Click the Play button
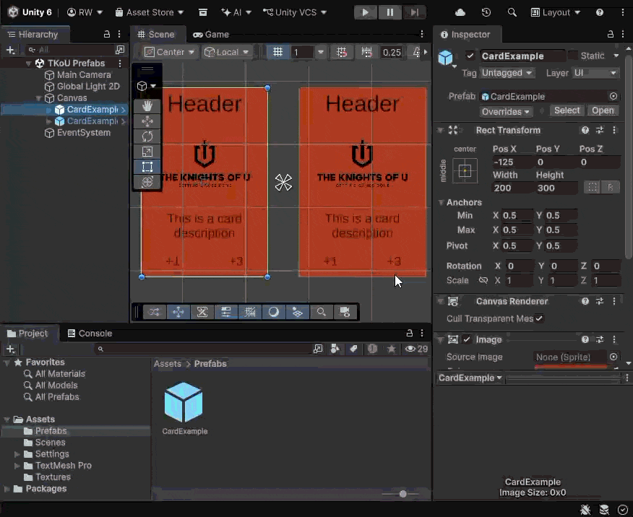The height and width of the screenshot is (517, 633). 366,12
